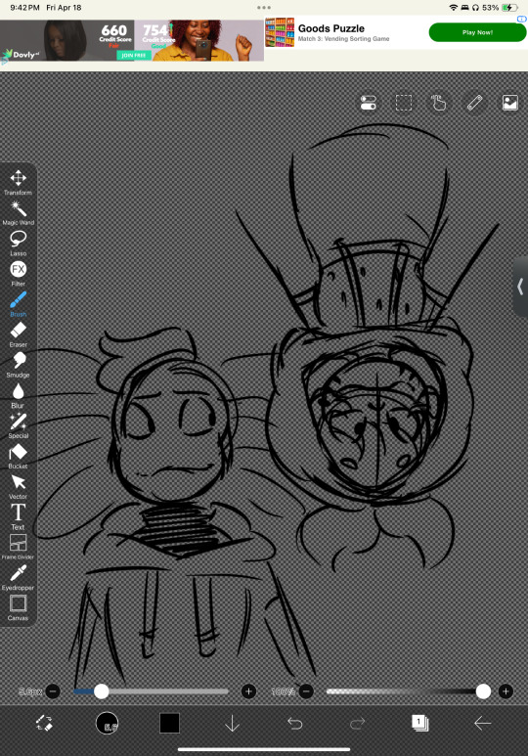Open the ruler tool
The image size is (528, 756).
(474, 103)
